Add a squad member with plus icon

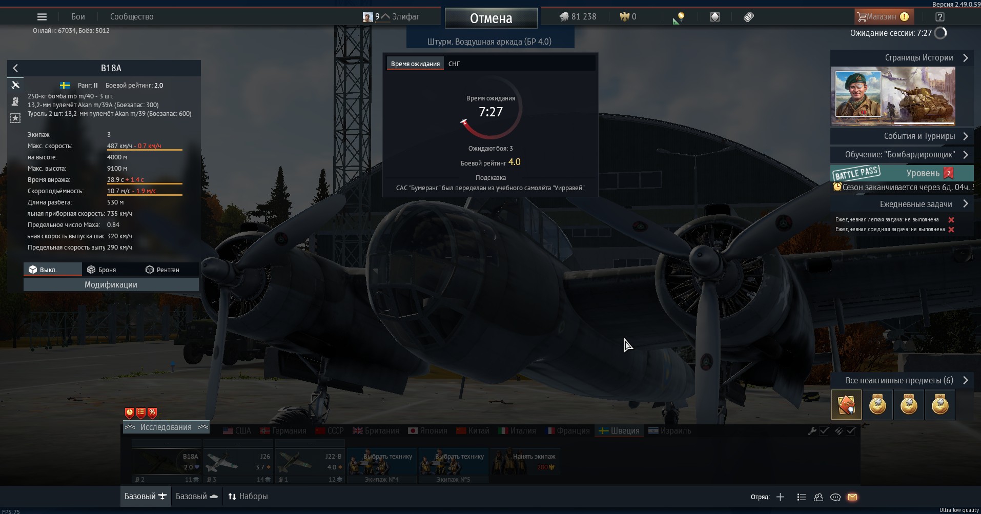pos(780,497)
